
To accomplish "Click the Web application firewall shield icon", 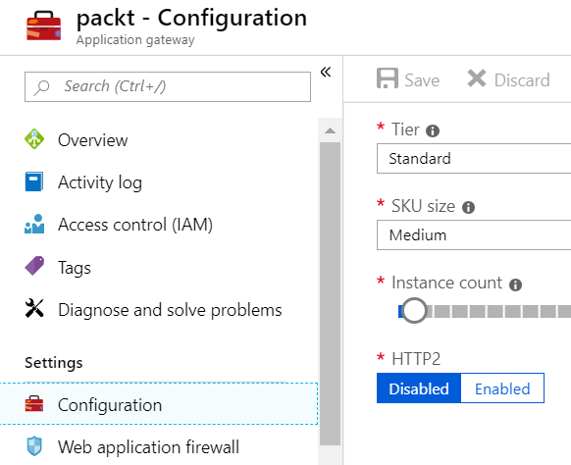I will pyautogui.click(x=34, y=445).
